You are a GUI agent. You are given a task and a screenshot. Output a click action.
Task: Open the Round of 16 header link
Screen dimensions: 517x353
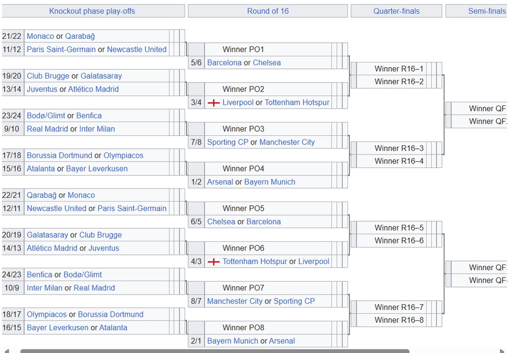click(268, 11)
